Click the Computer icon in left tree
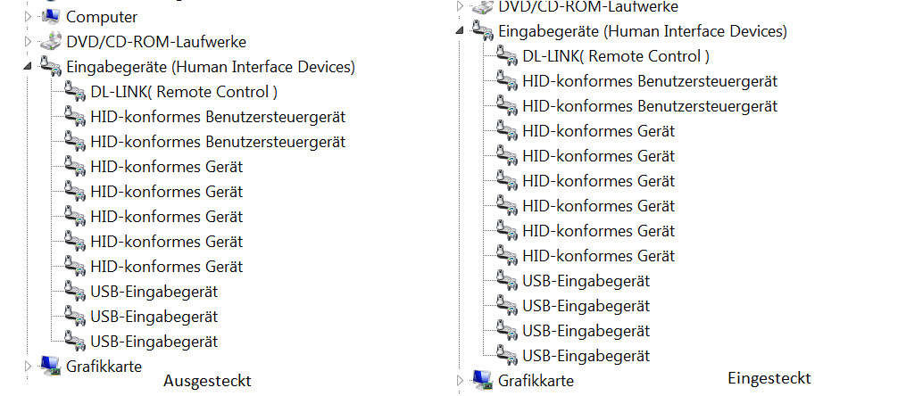 (50, 16)
